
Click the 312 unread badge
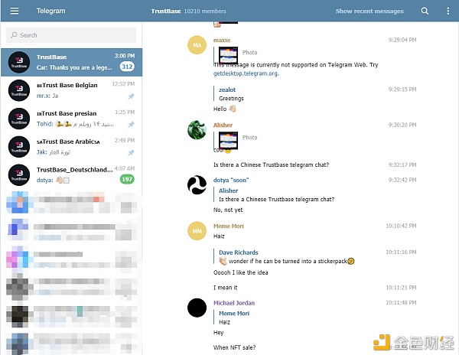click(127, 67)
